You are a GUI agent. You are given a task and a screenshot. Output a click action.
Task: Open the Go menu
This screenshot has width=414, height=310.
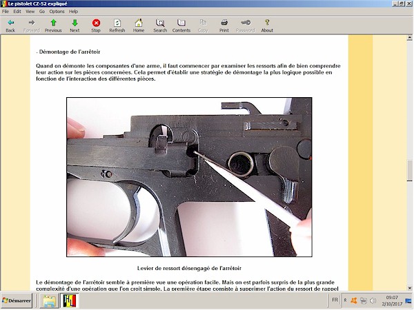pyautogui.click(x=42, y=12)
